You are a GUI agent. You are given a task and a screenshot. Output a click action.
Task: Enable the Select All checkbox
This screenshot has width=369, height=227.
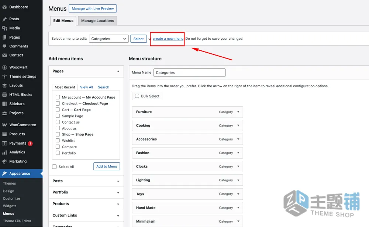[54, 166]
